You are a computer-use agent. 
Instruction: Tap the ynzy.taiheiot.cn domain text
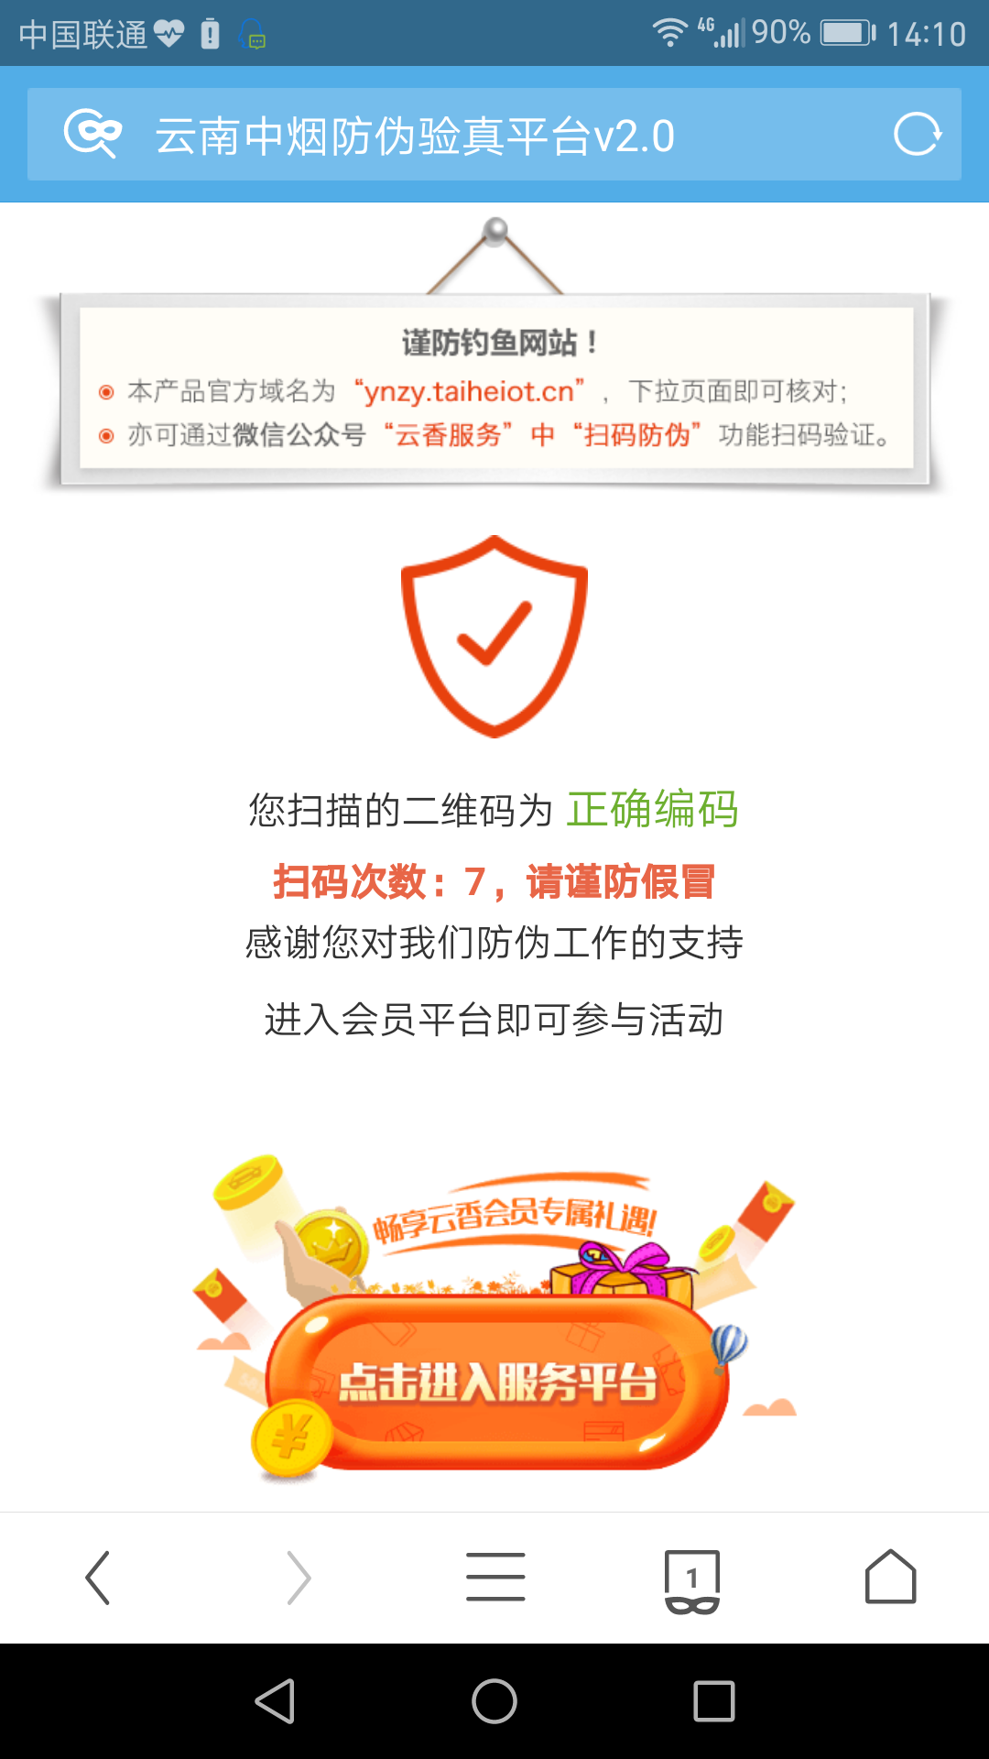pyautogui.click(x=470, y=391)
